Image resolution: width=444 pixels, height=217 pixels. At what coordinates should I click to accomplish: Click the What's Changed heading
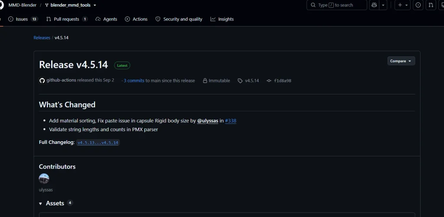67,105
